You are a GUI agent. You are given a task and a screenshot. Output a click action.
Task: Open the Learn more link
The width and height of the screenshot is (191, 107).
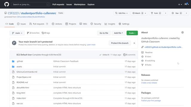[x=91, y=45]
